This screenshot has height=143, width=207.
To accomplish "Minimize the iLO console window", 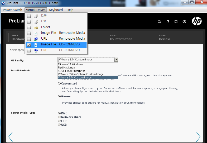I will [185, 2].
